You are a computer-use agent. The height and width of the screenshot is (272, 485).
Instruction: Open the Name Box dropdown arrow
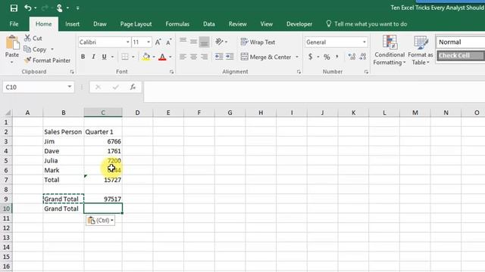pos(70,87)
